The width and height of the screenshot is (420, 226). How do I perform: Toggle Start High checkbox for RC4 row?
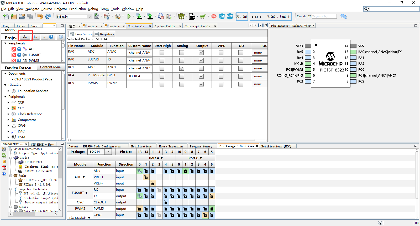pyautogui.click(x=162, y=76)
